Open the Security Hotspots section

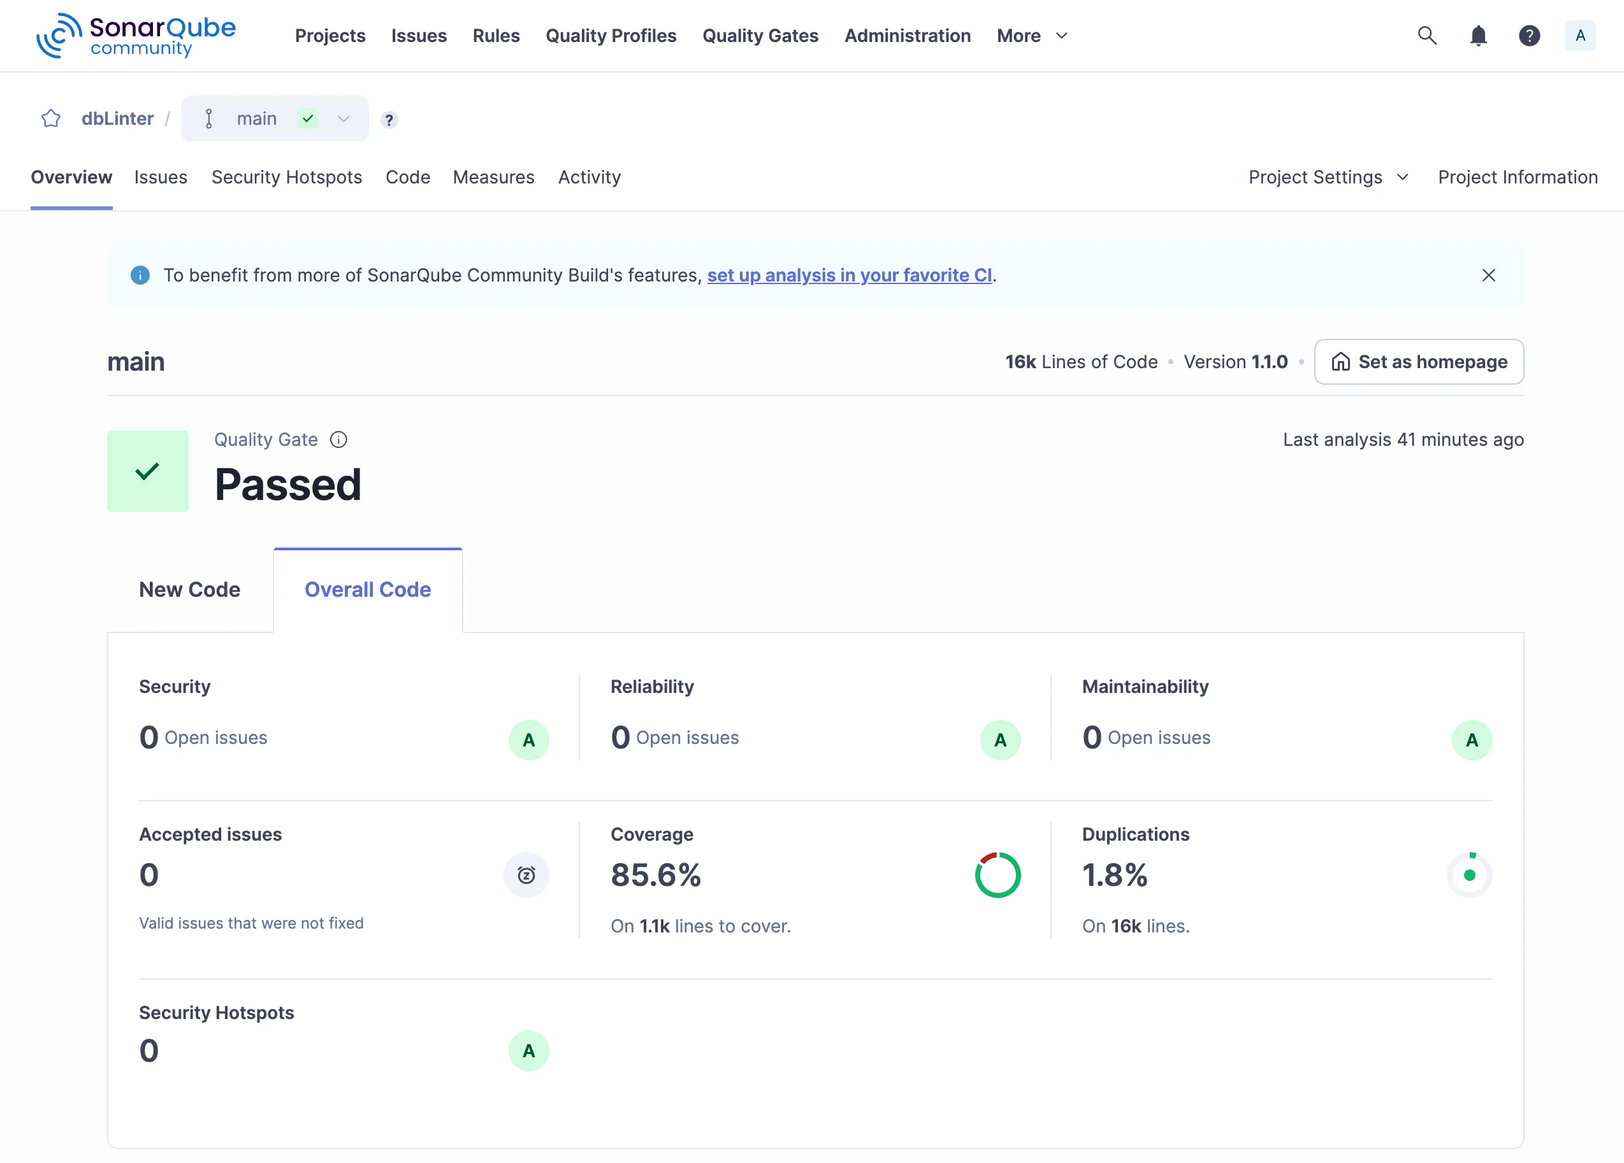click(x=287, y=177)
